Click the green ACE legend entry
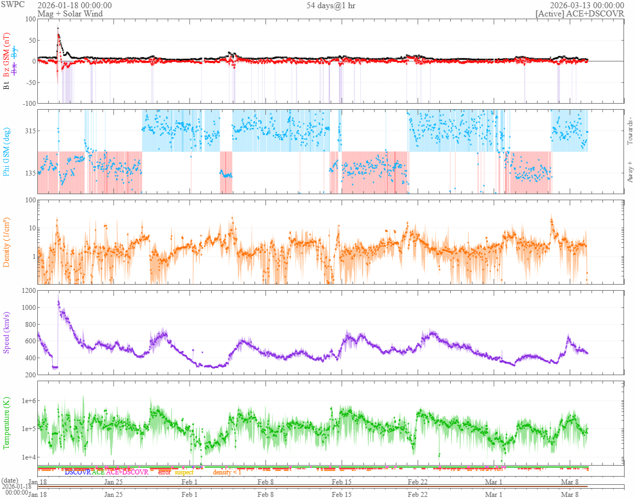 (98, 472)
